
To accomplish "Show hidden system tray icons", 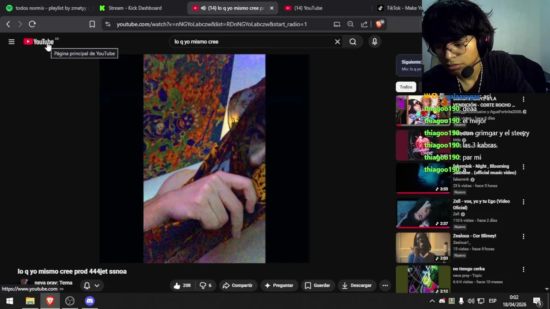I will click(432, 301).
